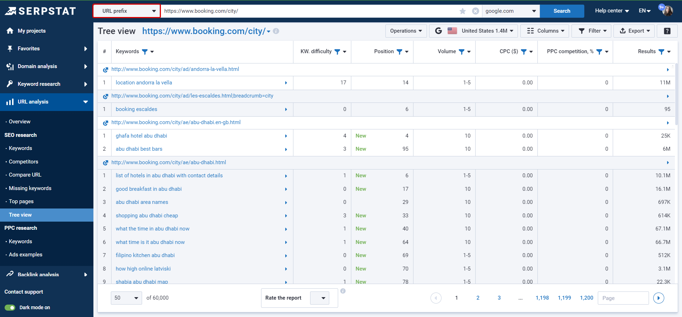Expand options arrow for 'booking escaldes'
Viewport: 682px width, 317px height.
click(x=286, y=110)
